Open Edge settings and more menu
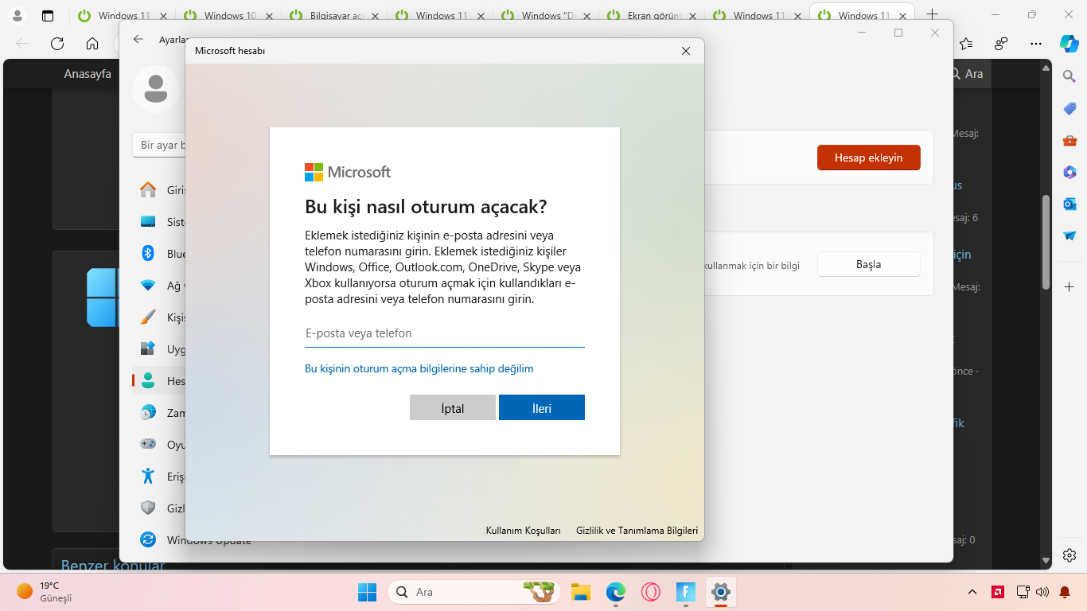The image size is (1087, 611). pyautogui.click(x=1035, y=44)
